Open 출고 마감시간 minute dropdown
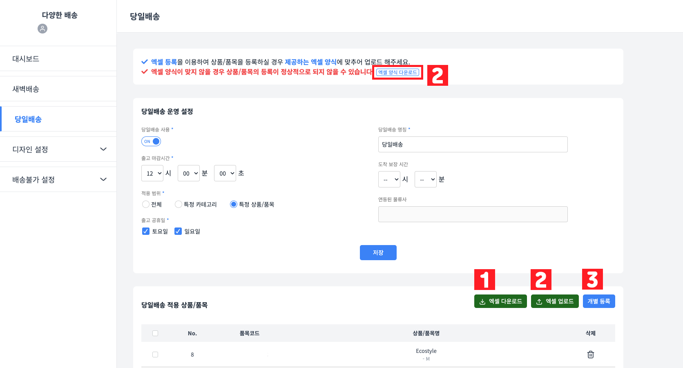 coord(189,173)
